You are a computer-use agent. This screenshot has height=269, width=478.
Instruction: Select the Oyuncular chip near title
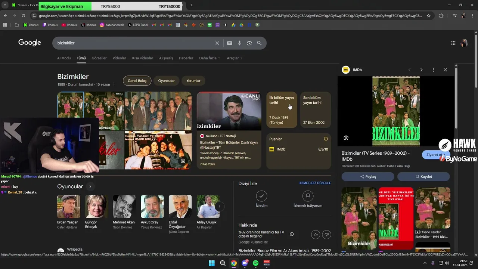[x=166, y=81]
